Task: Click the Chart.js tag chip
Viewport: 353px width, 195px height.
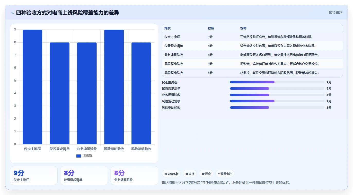Action: pyautogui.click(x=171, y=174)
